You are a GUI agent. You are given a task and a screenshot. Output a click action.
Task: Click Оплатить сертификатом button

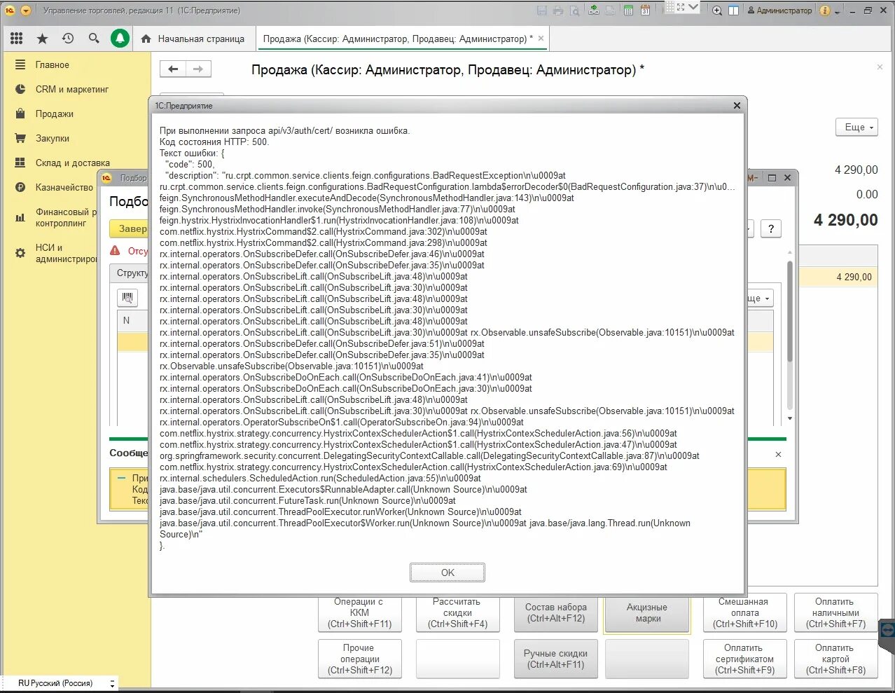744,659
